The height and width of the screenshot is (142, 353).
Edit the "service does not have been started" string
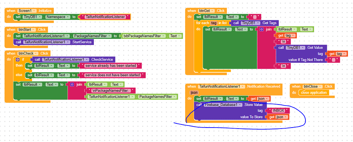[x=113, y=75]
